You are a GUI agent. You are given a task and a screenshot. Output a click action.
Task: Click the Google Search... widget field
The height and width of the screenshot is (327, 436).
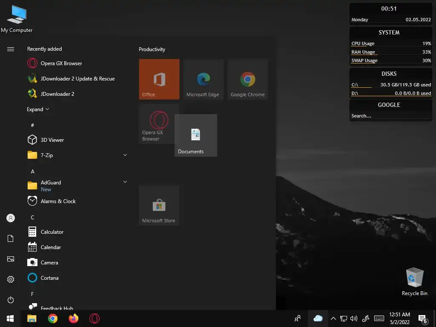coord(390,116)
